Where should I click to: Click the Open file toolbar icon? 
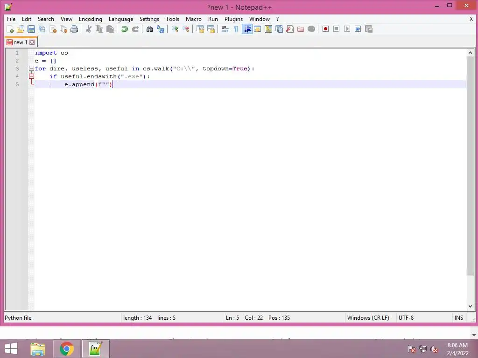pyautogui.click(x=21, y=29)
